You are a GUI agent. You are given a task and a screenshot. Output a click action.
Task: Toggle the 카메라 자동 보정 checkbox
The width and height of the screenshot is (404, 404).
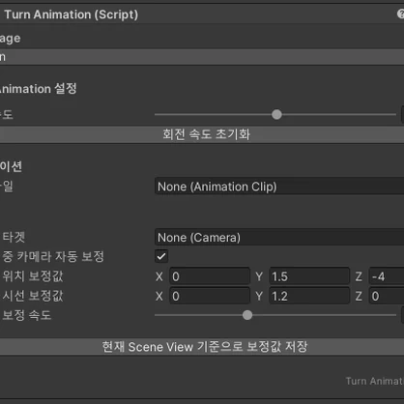(x=161, y=256)
